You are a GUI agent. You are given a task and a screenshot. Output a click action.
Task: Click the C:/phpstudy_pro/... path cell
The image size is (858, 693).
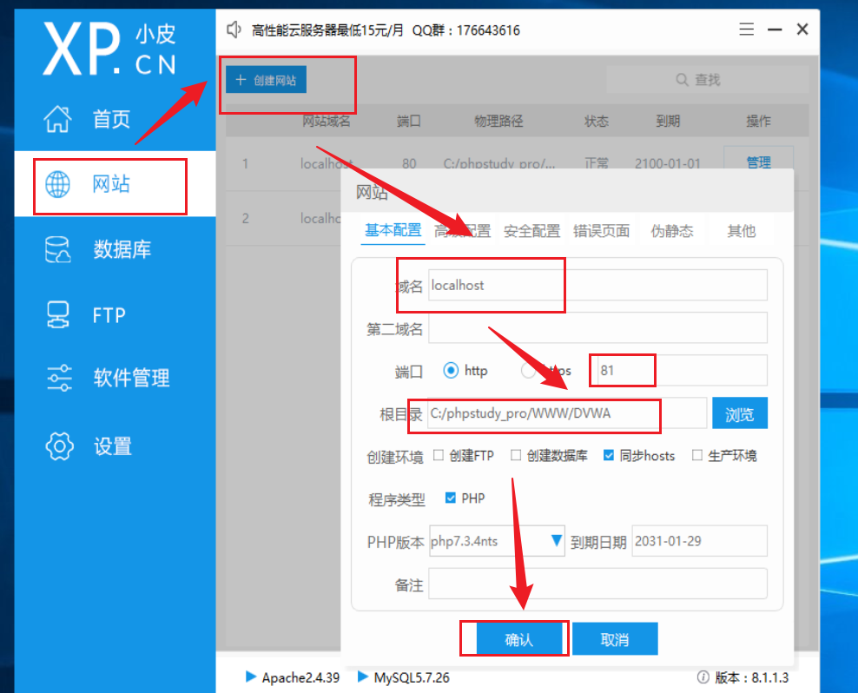(x=499, y=163)
